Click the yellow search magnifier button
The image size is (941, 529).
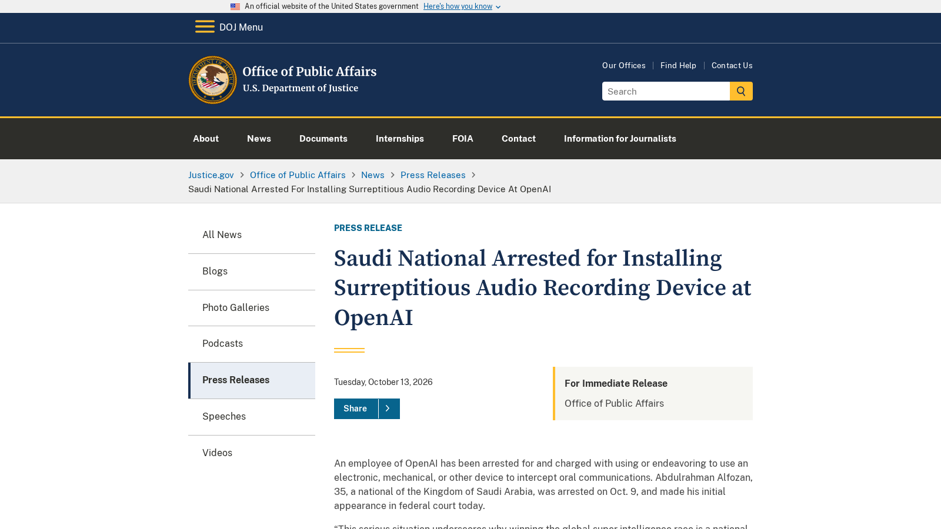[x=741, y=91]
